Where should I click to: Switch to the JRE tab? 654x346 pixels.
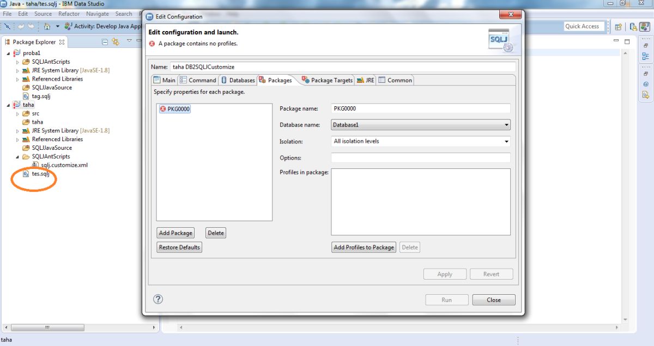(x=366, y=80)
